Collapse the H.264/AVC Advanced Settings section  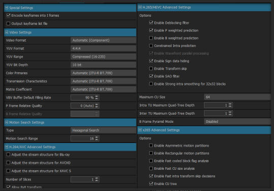point(7,147)
